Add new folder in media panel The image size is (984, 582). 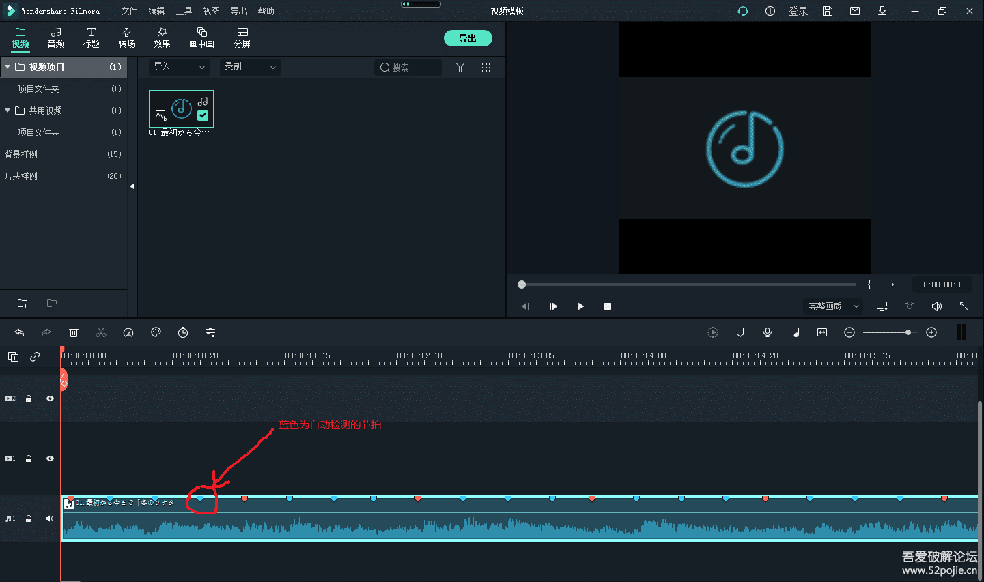point(23,303)
